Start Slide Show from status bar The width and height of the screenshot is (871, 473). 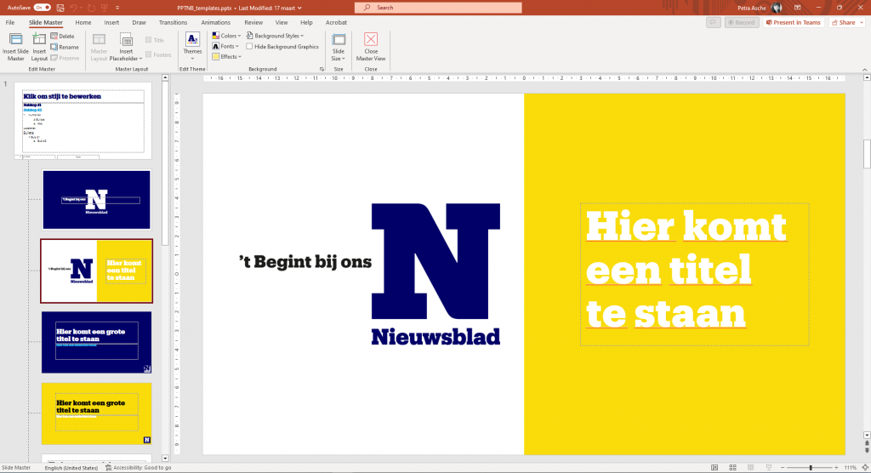coord(769,468)
